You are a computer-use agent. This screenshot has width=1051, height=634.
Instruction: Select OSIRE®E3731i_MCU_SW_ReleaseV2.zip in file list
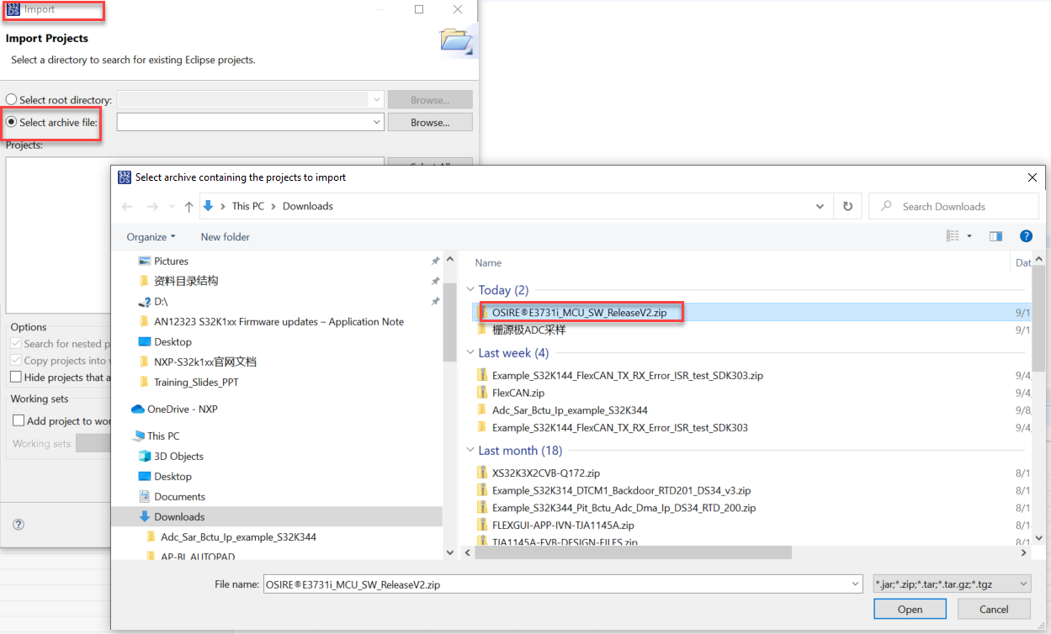pyautogui.click(x=580, y=312)
